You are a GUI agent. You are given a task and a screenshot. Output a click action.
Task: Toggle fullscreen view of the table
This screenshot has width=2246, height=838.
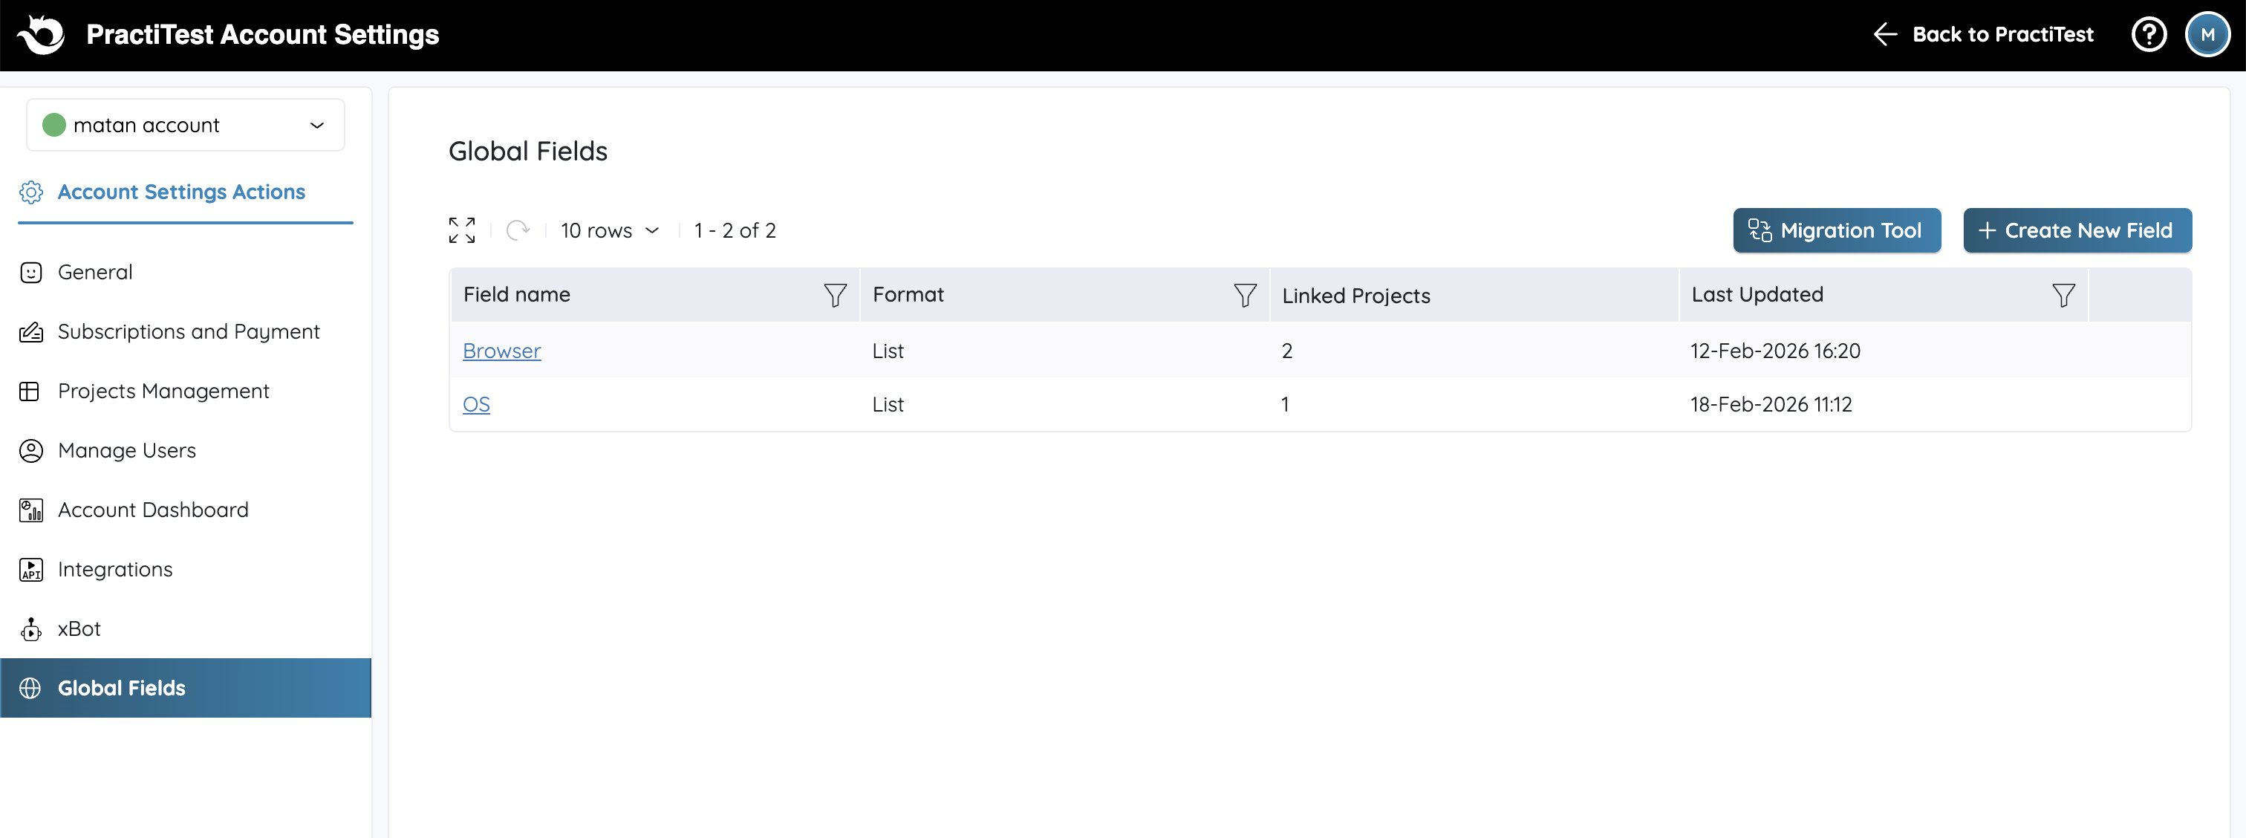462,230
